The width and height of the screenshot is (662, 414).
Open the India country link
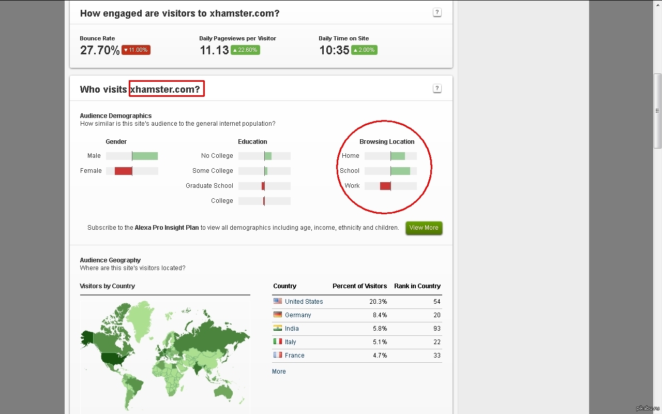292,329
